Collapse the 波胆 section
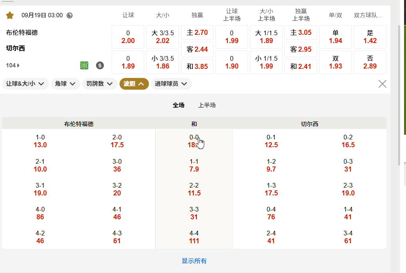The width and height of the screenshot is (406, 273). [134, 84]
